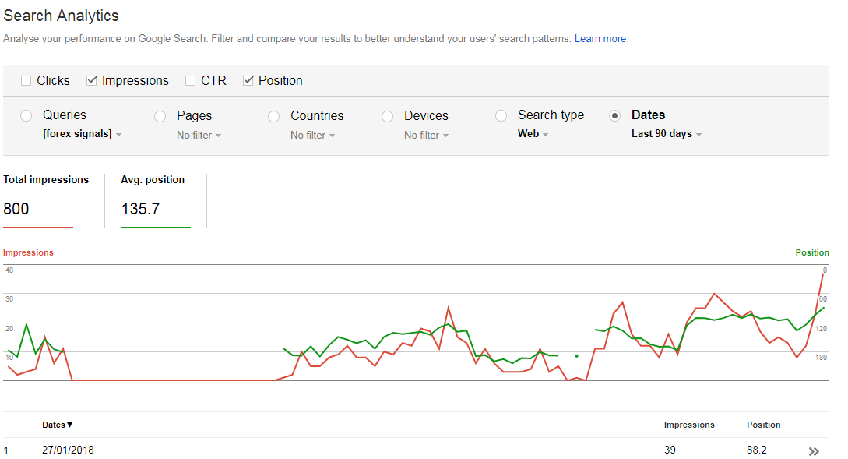The width and height of the screenshot is (848, 459).
Task: Tick the CTR checkbox
Action: [191, 80]
